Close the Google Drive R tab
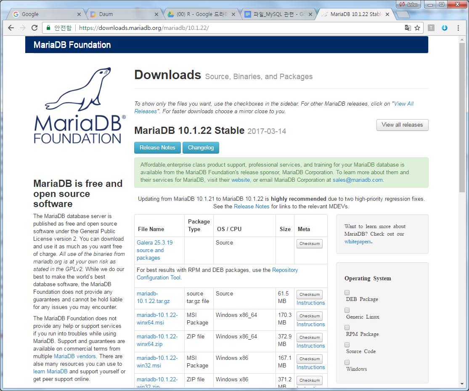469x391 pixels. click(x=233, y=14)
